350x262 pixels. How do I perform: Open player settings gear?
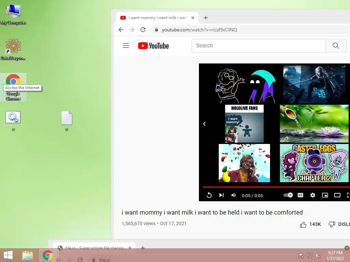coord(313,195)
